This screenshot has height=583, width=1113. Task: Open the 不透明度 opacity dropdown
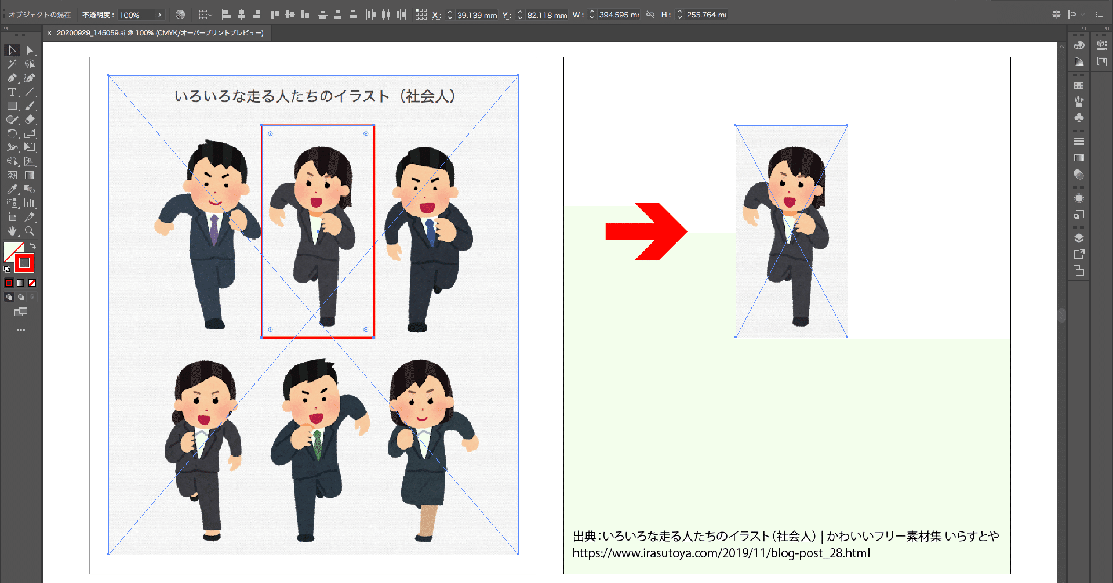(x=161, y=15)
